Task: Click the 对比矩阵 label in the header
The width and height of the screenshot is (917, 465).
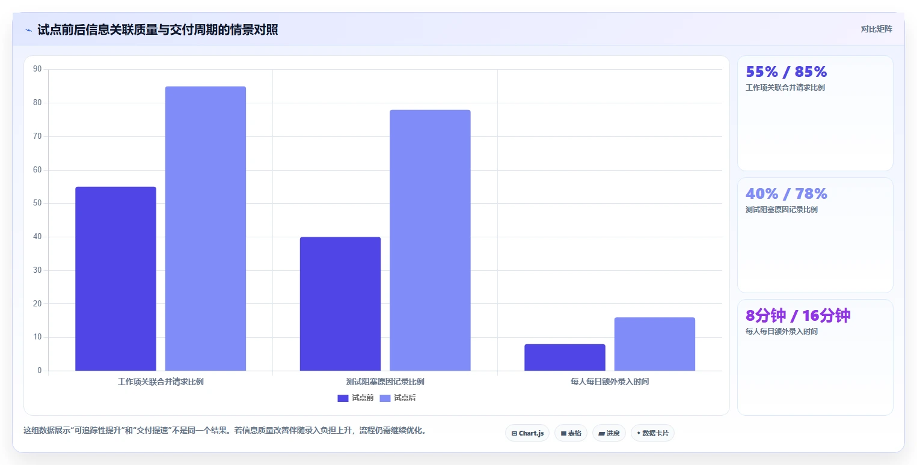Action: point(876,29)
